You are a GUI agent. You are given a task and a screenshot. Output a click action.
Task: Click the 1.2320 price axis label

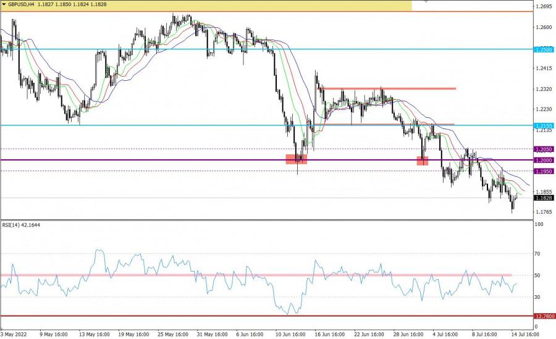544,89
